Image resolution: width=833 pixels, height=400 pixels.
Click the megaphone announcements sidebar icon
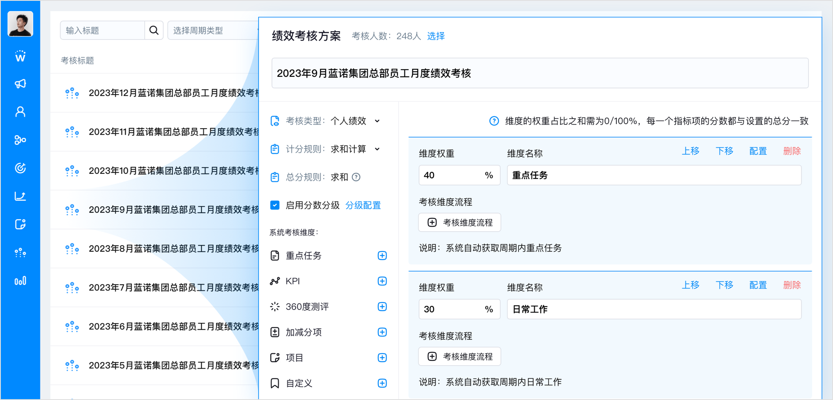[20, 84]
